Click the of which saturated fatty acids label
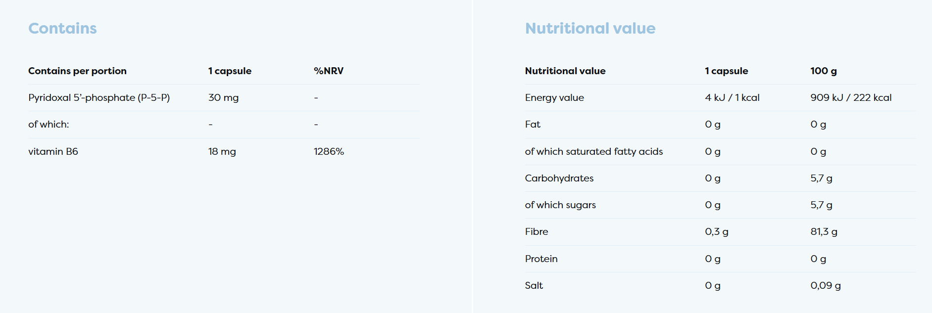932x313 pixels. 593,152
